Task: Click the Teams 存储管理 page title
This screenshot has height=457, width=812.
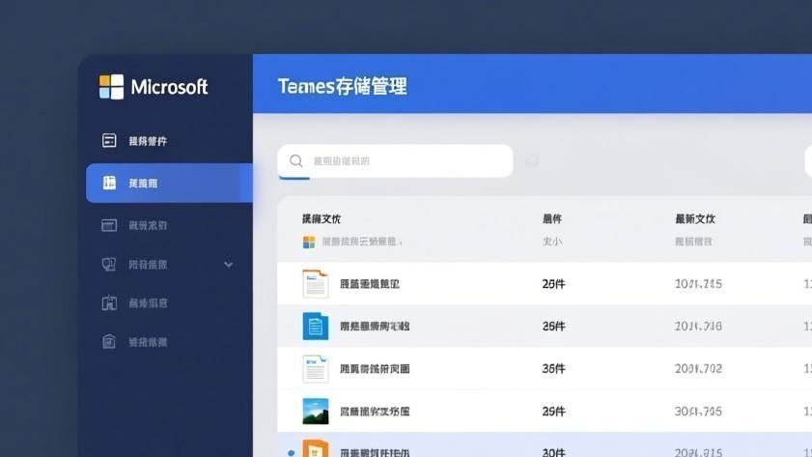Action: pos(343,86)
